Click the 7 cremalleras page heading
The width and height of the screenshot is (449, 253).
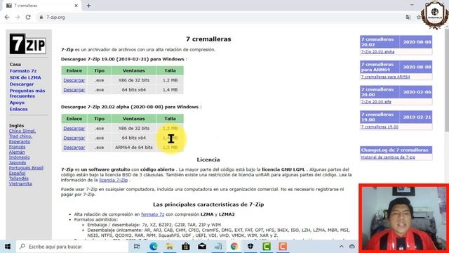208,39
